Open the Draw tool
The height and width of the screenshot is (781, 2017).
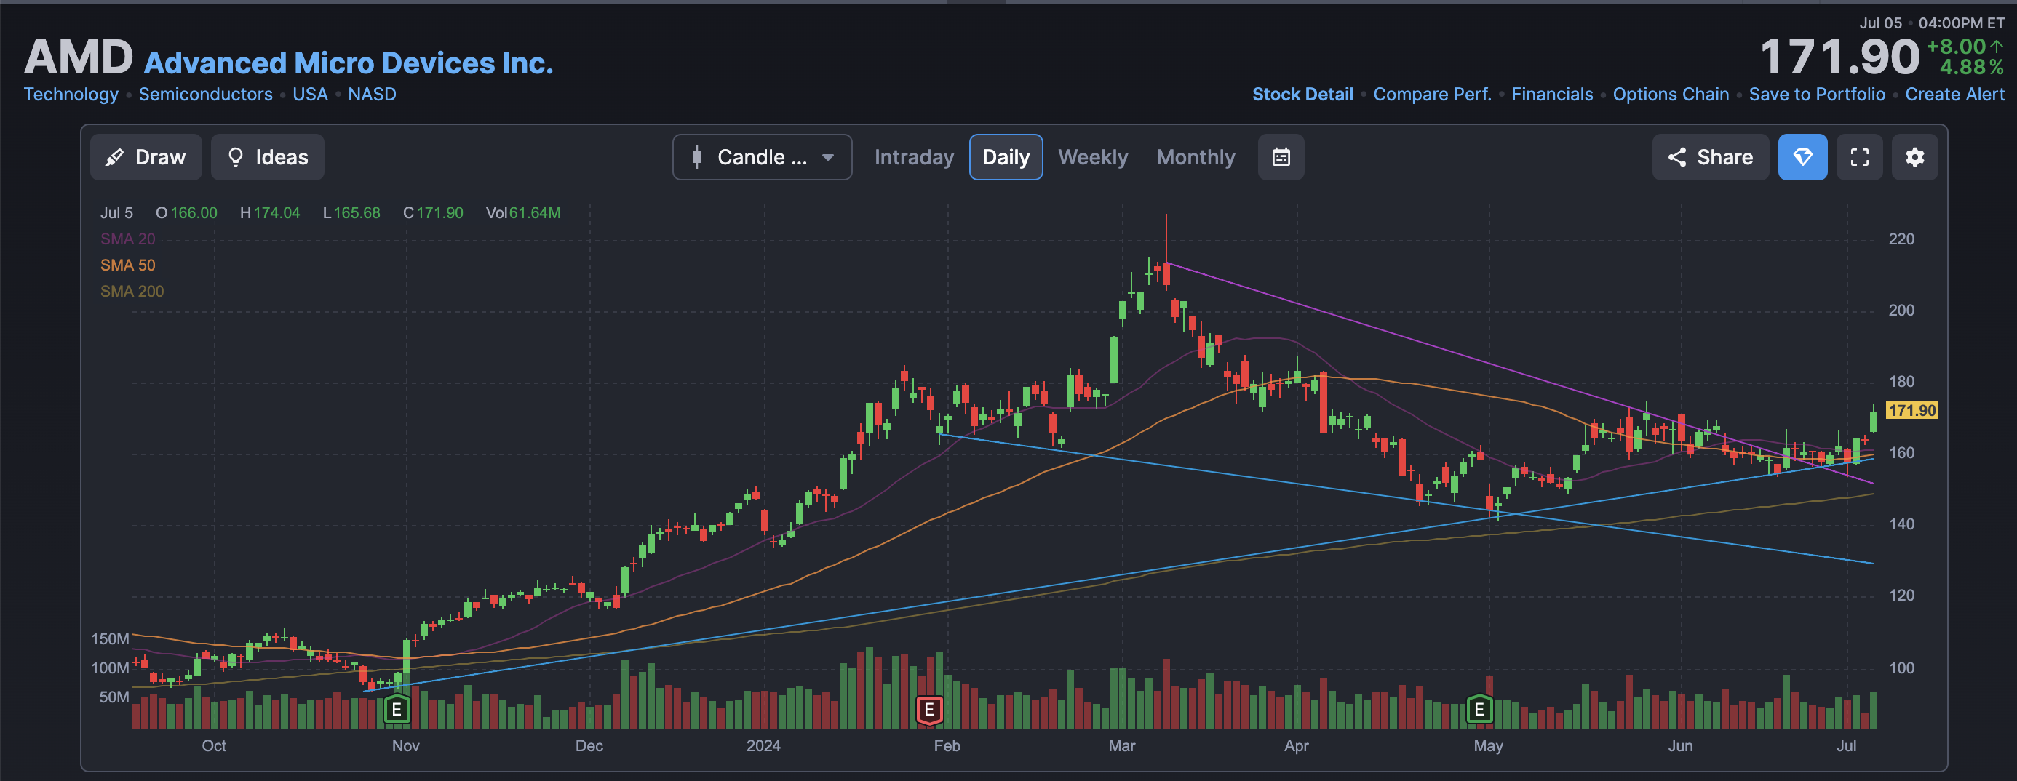tap(146, 157)
